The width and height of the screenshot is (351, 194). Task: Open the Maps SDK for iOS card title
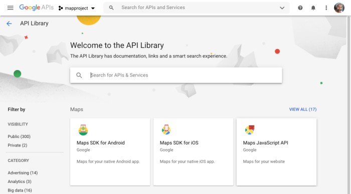click(179, 143)
